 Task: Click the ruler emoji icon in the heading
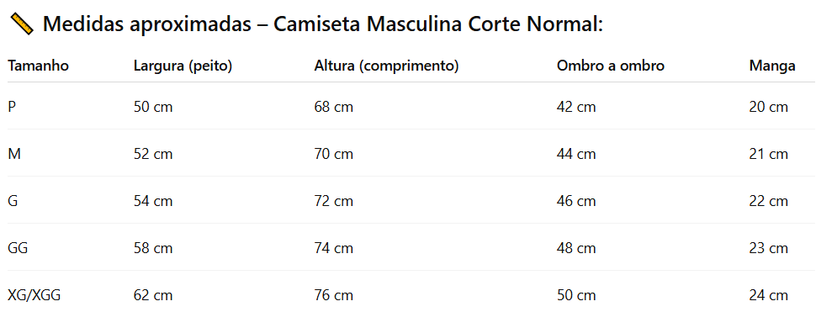click(22, 24)
